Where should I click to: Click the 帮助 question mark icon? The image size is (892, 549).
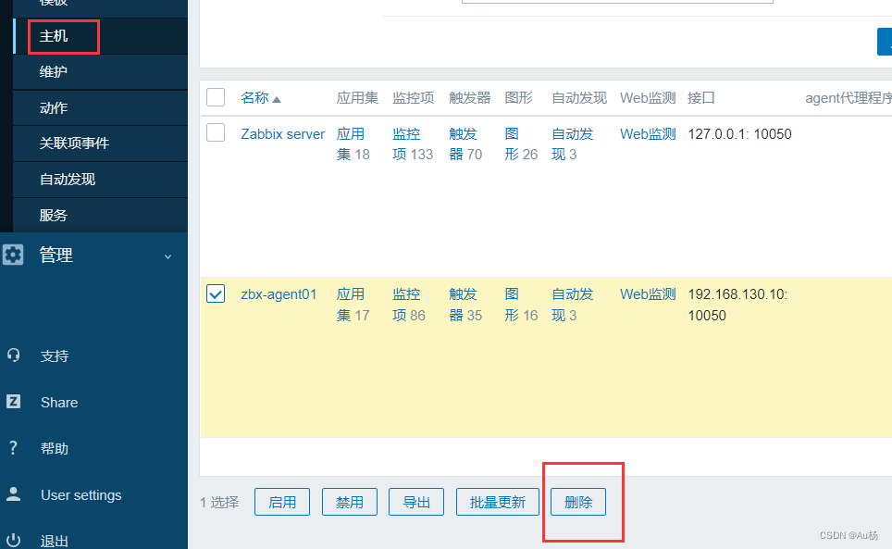click(14, 448)
